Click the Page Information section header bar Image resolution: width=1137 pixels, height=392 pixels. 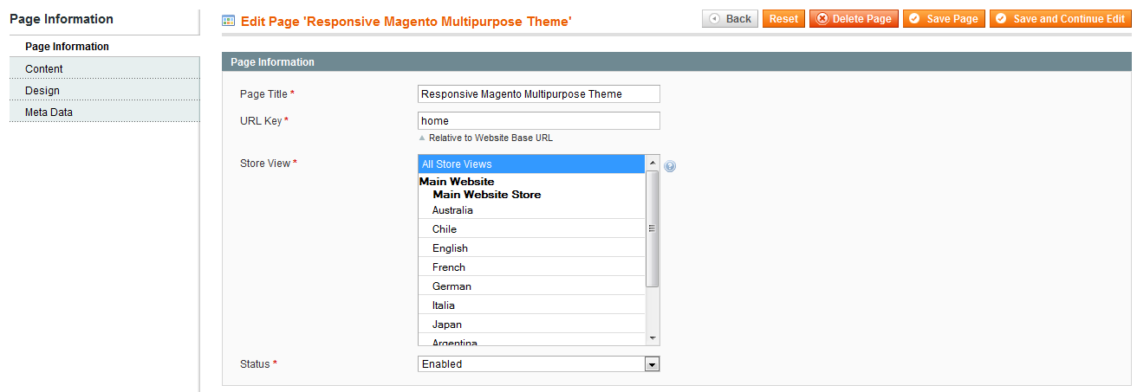pos(677,62)
